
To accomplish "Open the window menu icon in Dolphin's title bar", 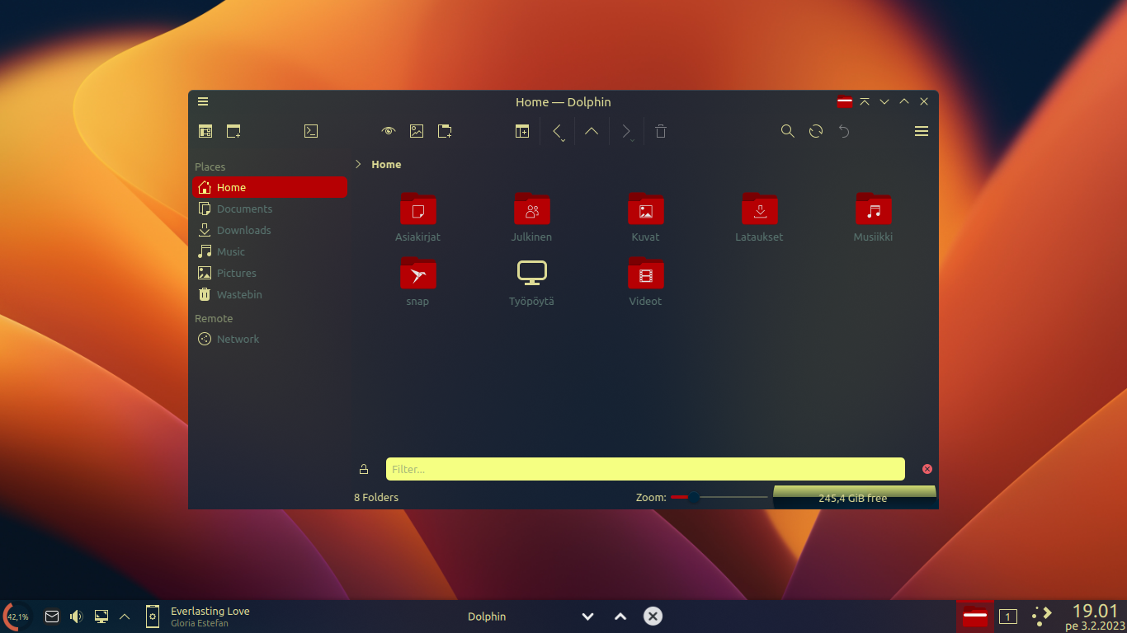I will pos(203,101).
